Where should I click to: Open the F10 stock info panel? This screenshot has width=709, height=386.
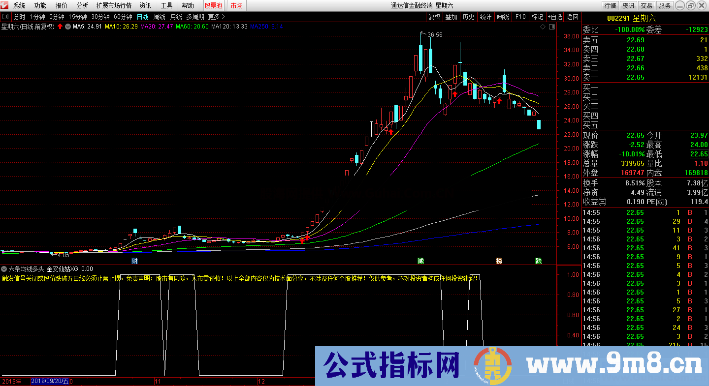(x=520, y=16)
